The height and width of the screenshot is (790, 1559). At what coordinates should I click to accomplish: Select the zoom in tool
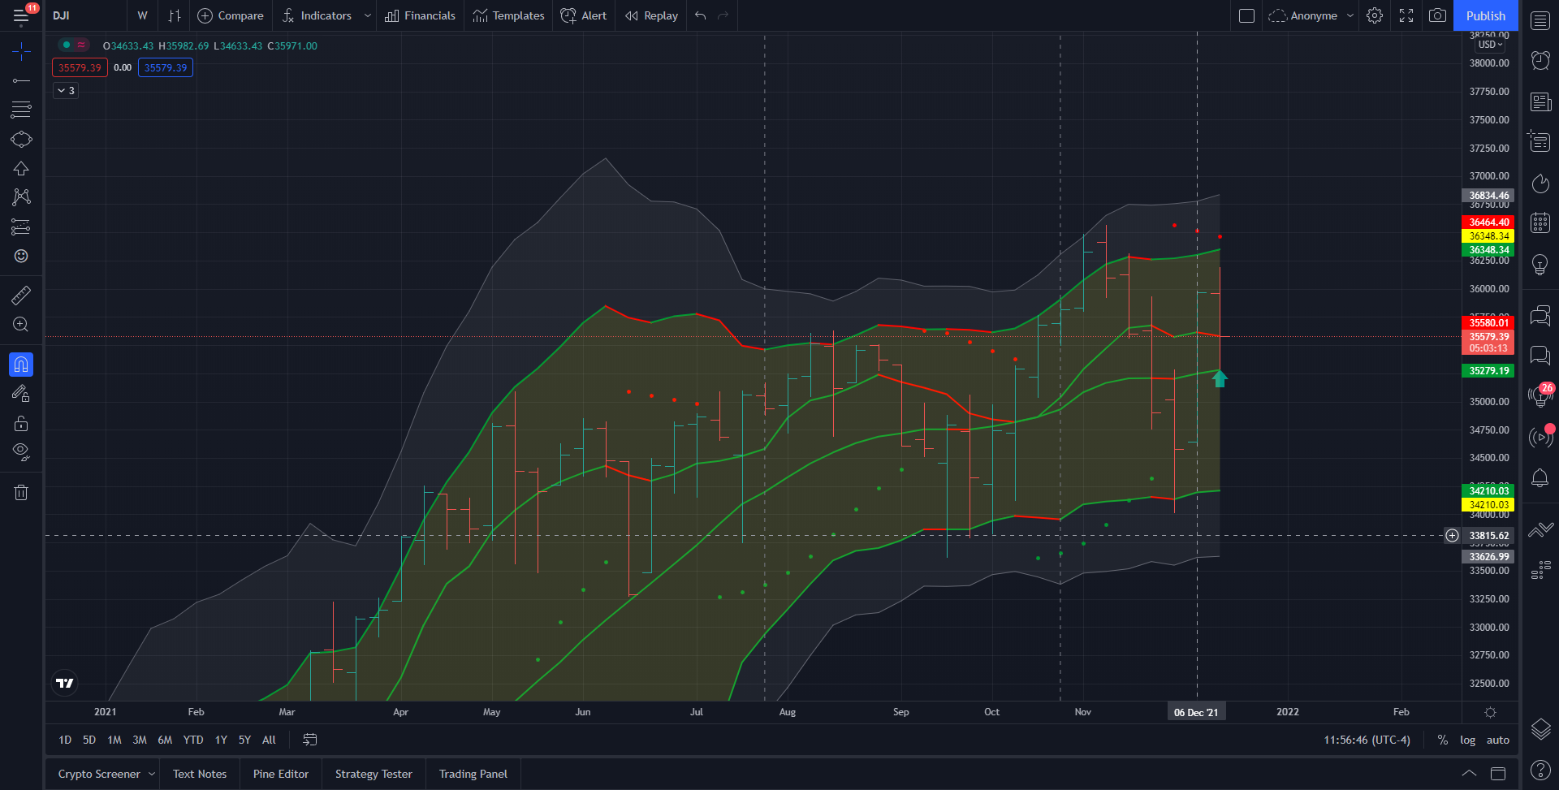point(21,325)
